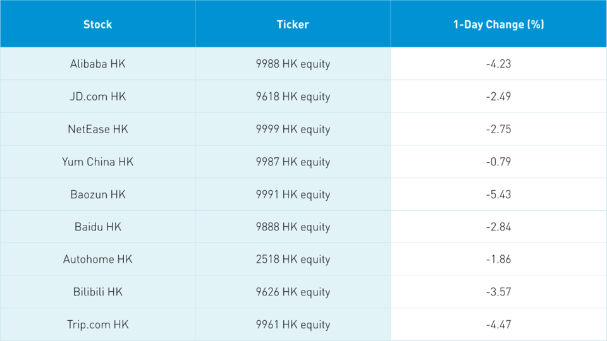Select the -3.57 change value
The width and height of the screenshot is (607, 341).
click(498, 292)
